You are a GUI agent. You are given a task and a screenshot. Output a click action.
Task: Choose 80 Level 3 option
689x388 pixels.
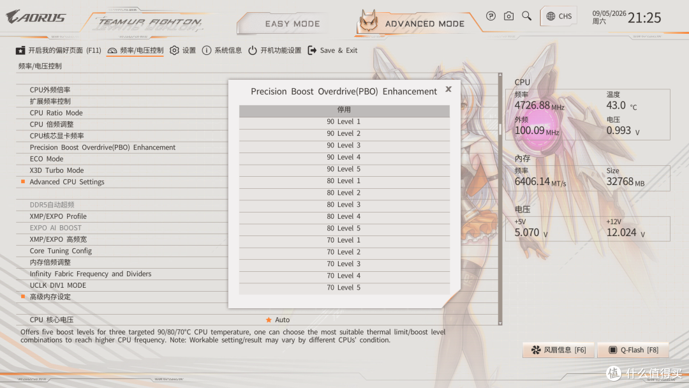point(344,205)
